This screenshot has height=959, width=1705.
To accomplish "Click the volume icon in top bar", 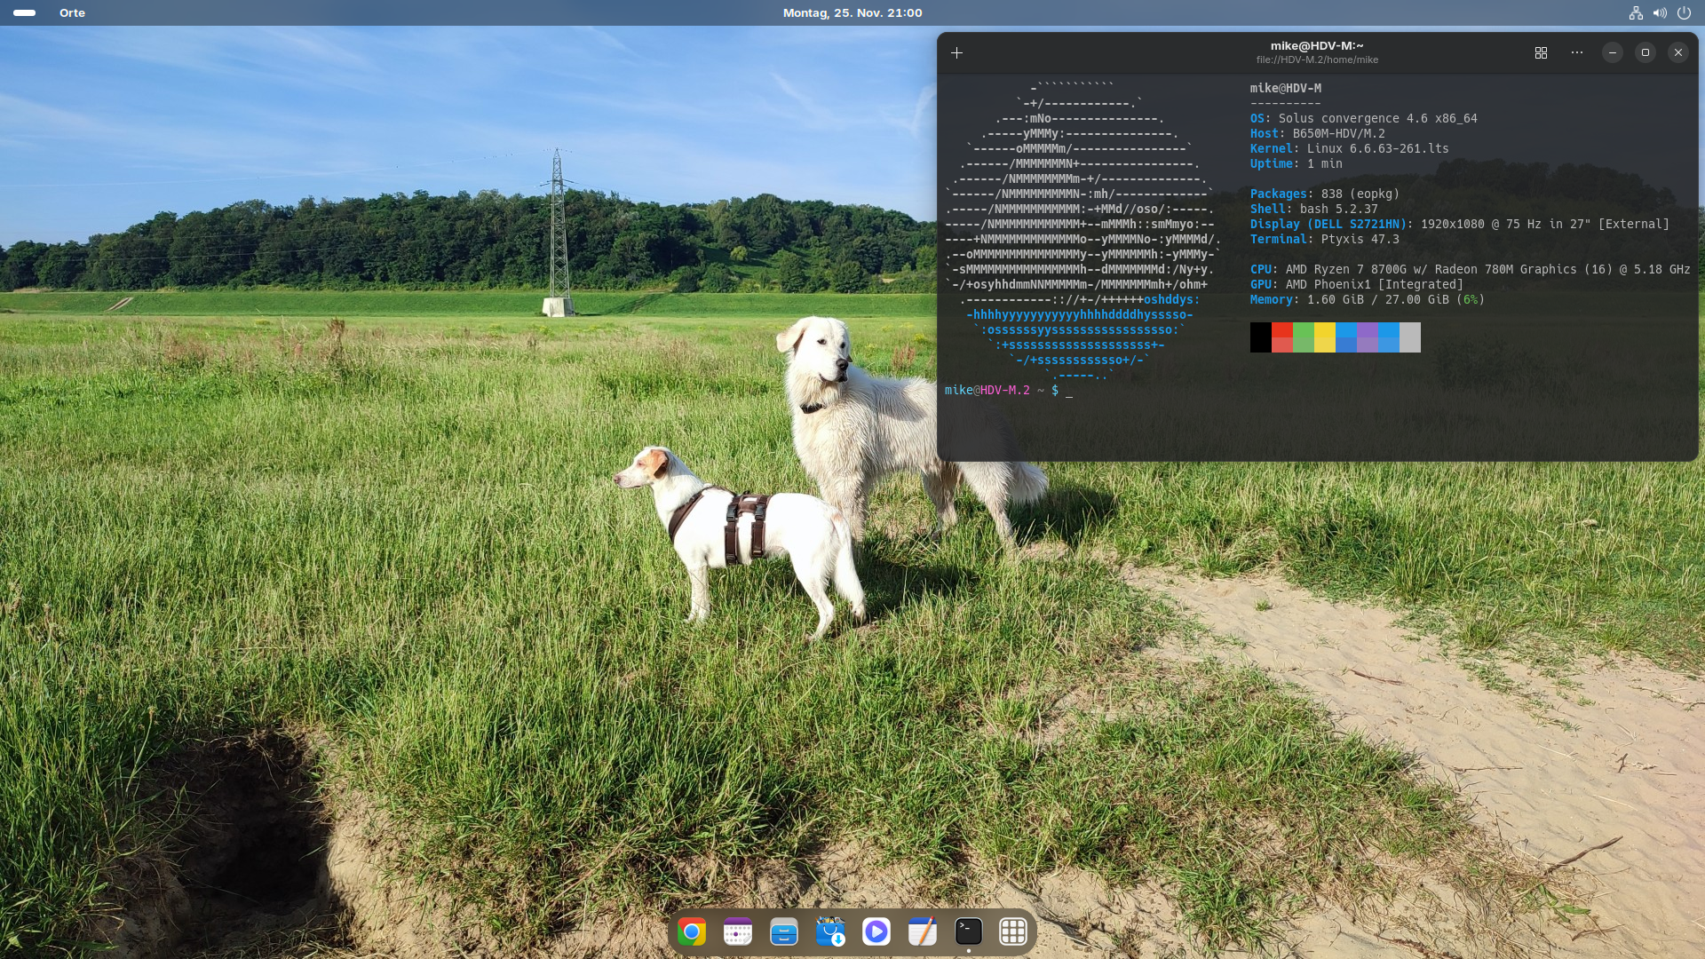I will [1660, 12].
